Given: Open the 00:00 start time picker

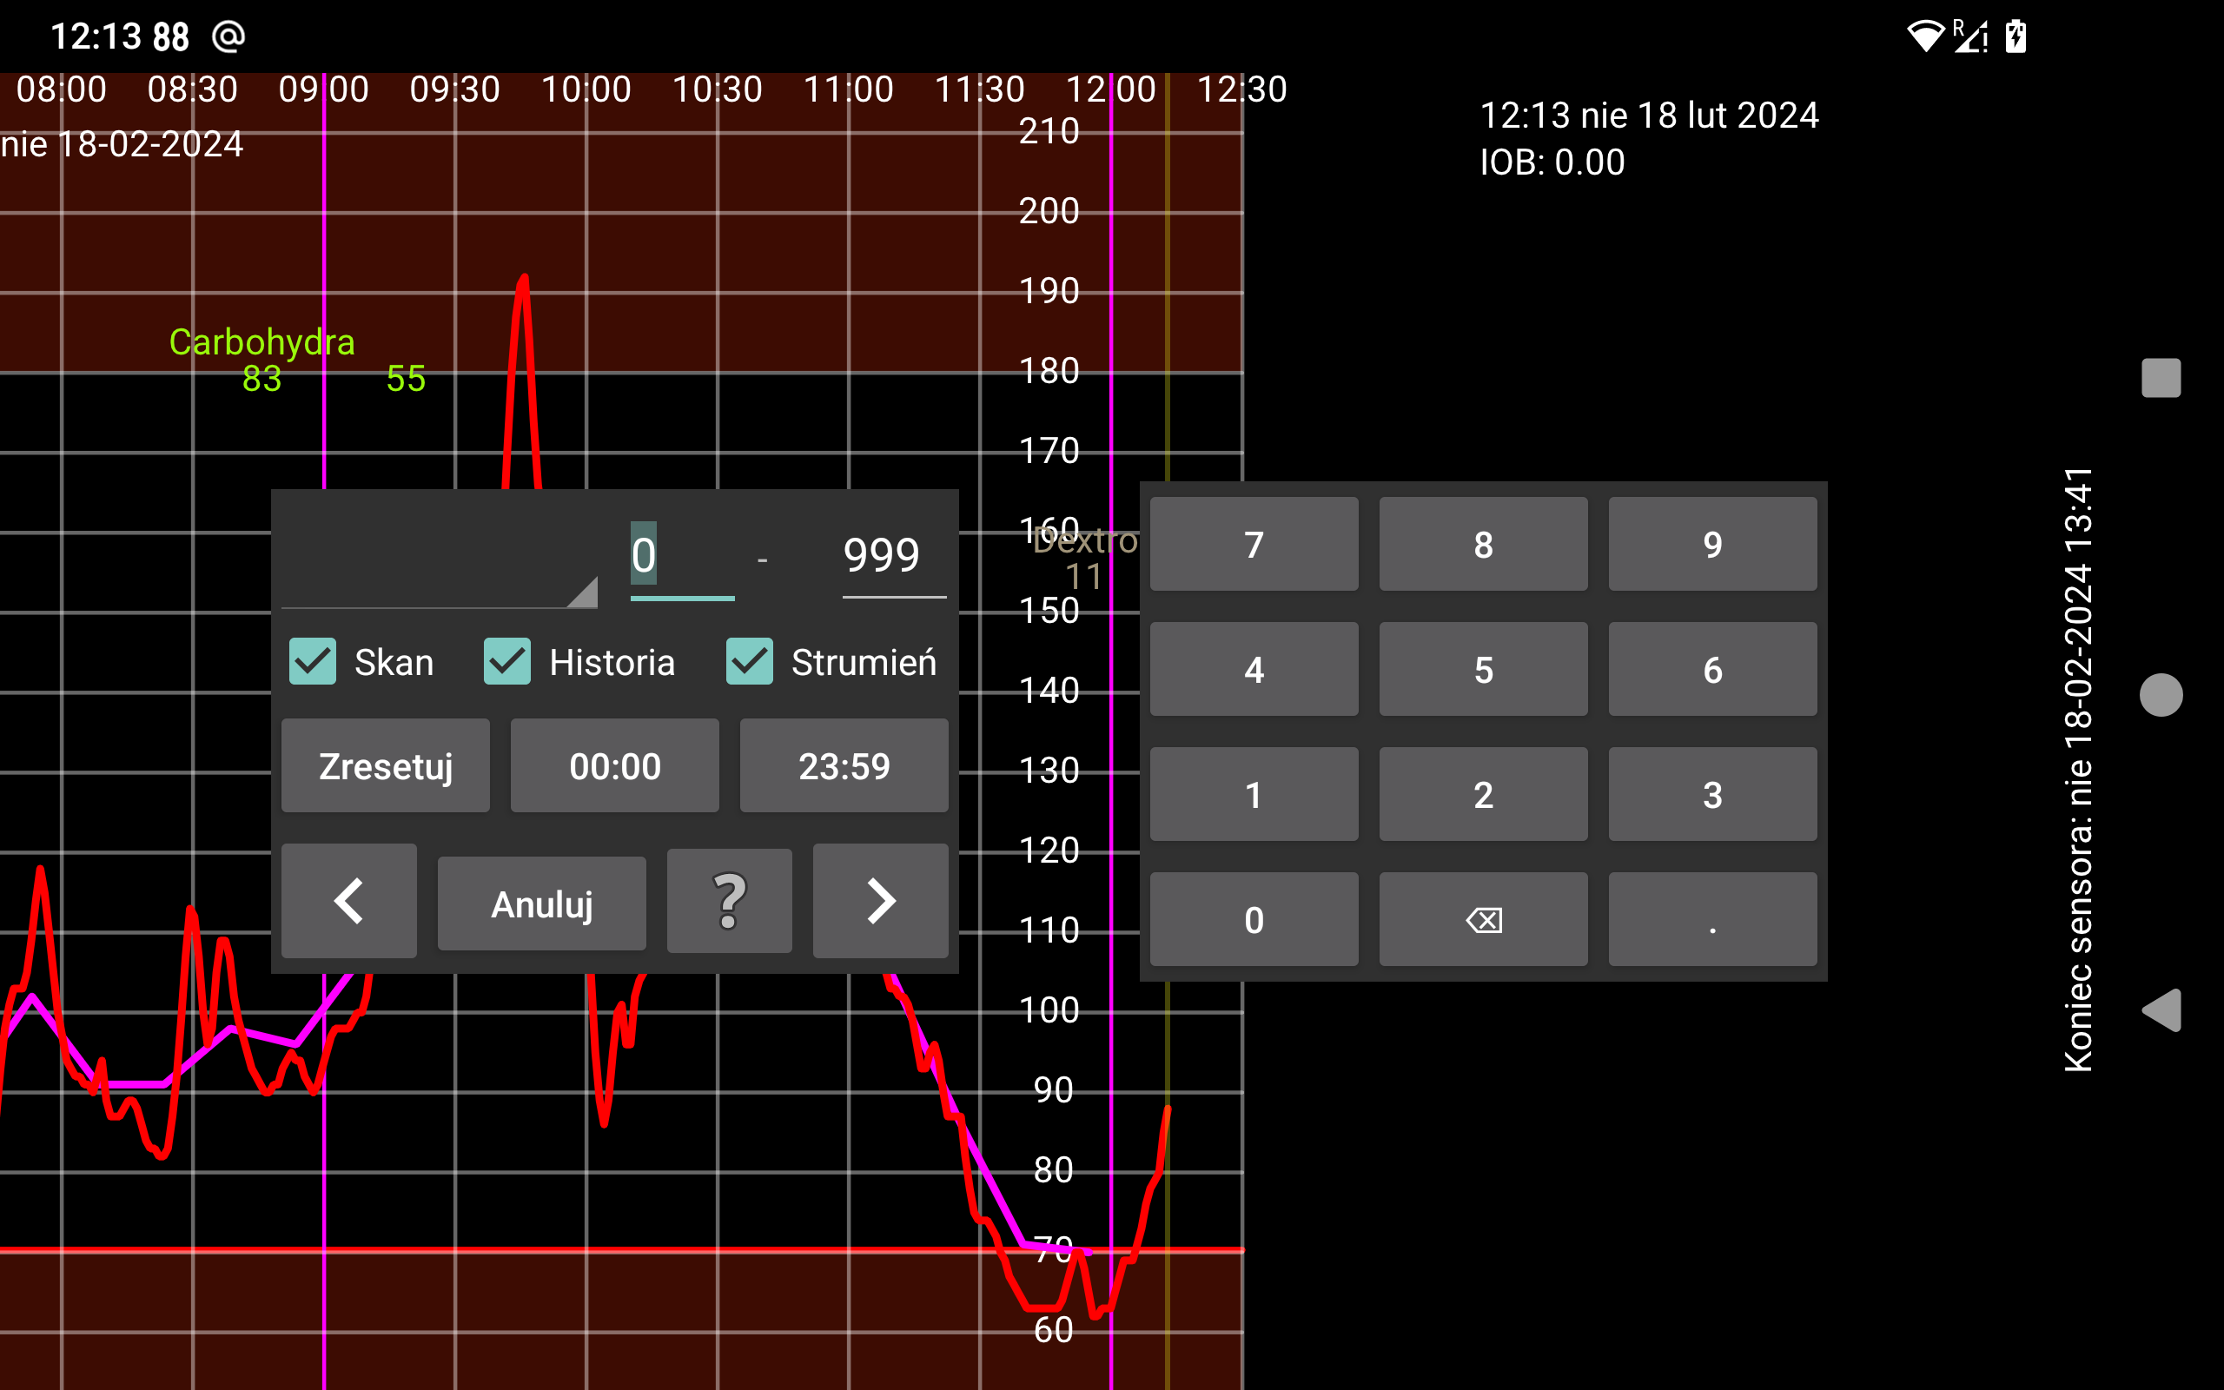Looking at the screenshot, I should pos(614,765).
